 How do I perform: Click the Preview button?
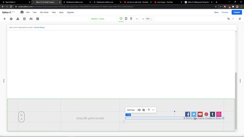coord(225,12)
